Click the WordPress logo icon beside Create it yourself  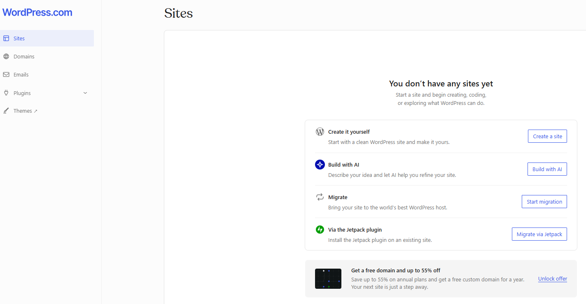(x=320, y=132)
